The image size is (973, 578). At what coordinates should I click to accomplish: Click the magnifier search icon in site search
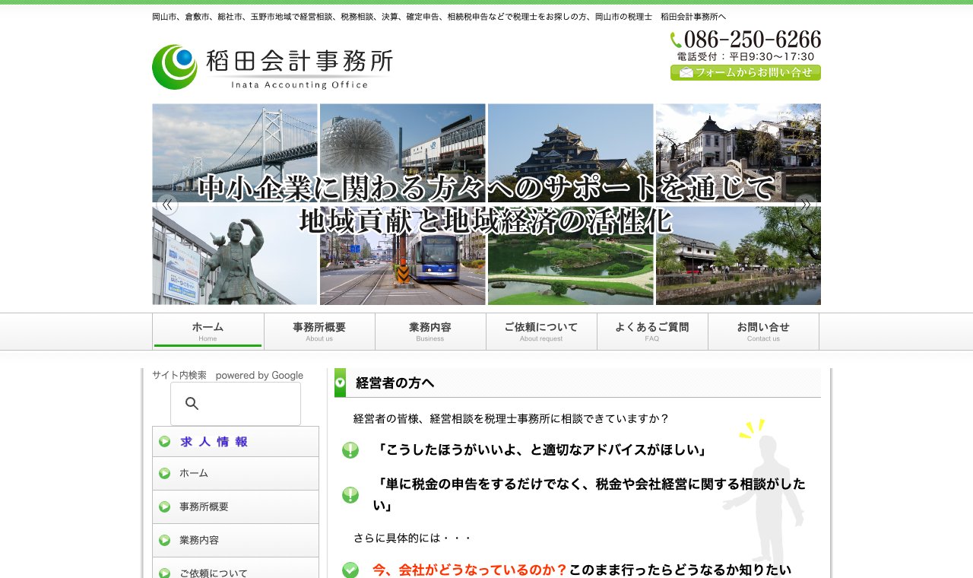click(x=192, y=404)
